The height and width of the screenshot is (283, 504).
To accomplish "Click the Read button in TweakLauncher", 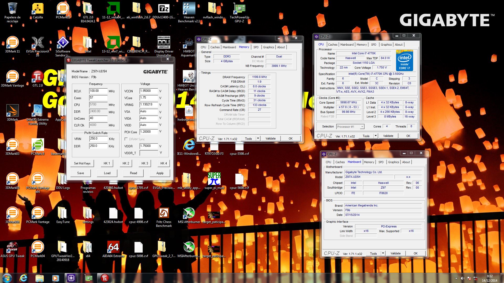I will coord(133,173).
